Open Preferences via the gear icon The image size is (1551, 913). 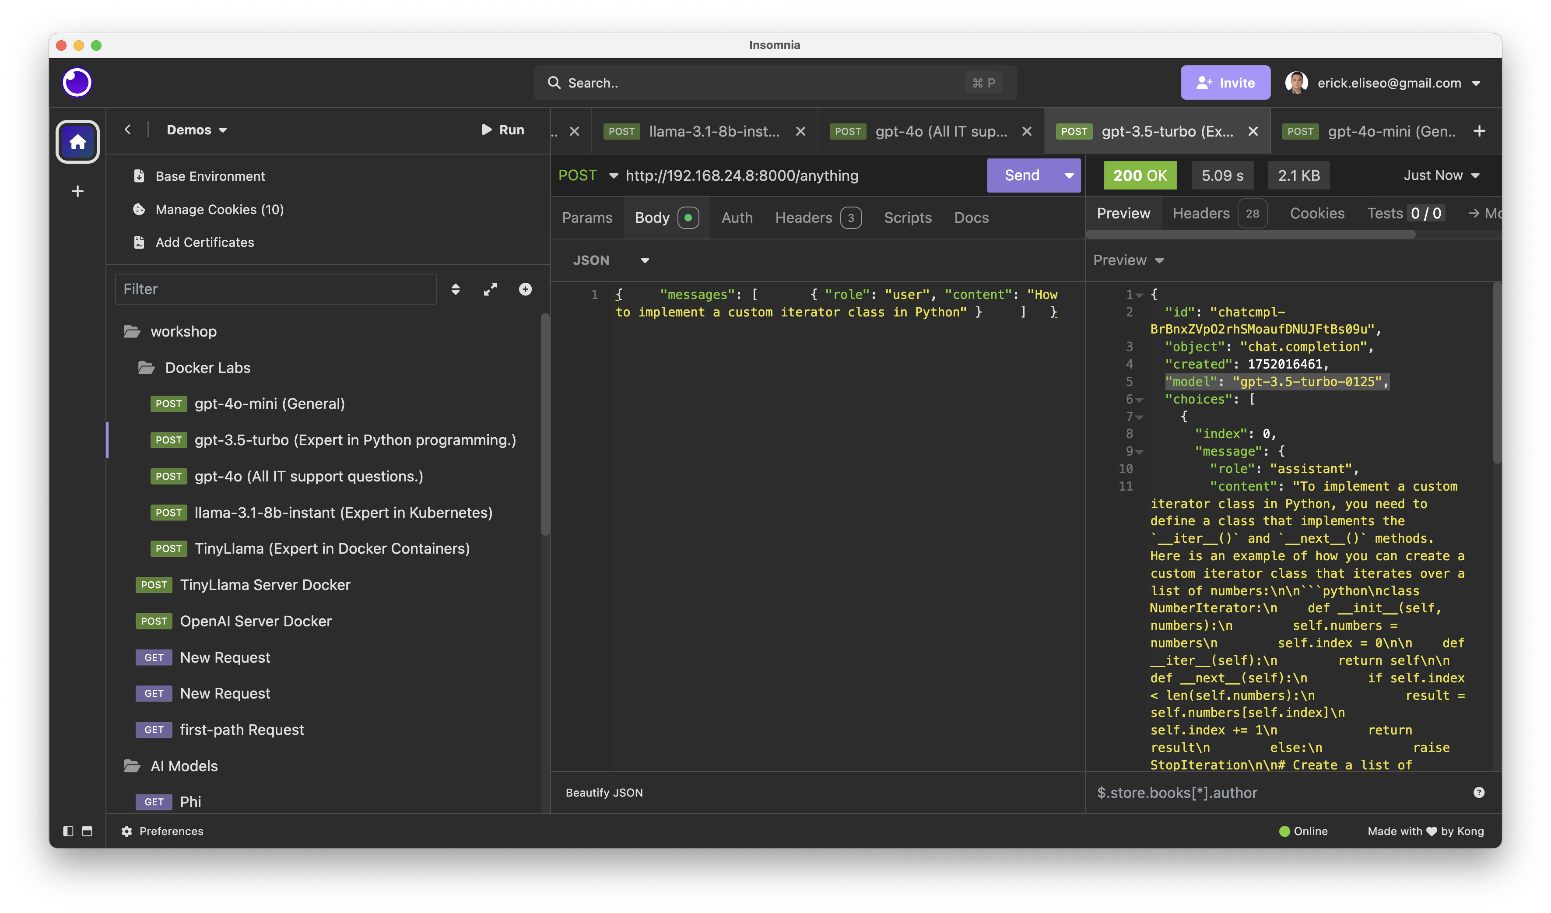tap(127, 831)
